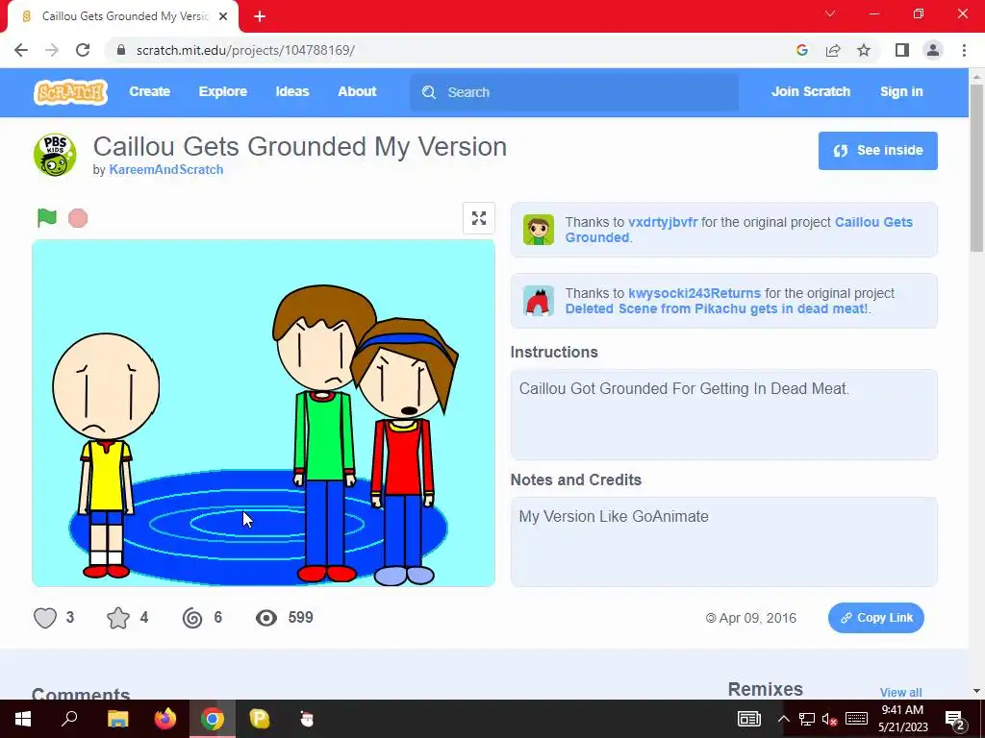985x738 pixels.
Task: Click 'My Version Like GoAnimate' text
Action: 614,516
